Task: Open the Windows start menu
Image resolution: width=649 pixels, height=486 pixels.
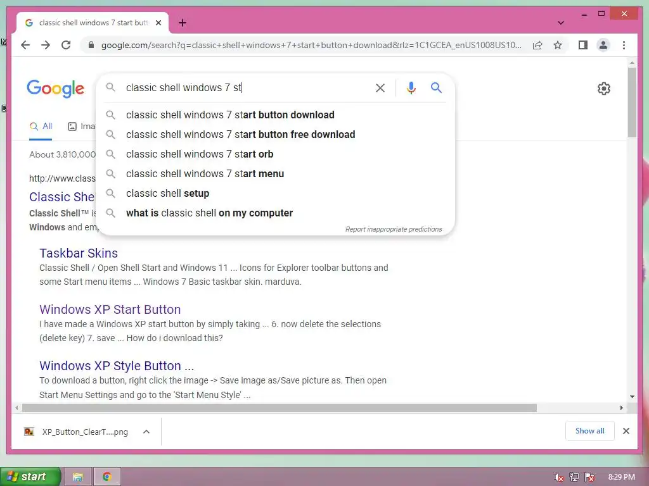Action: 30,477
